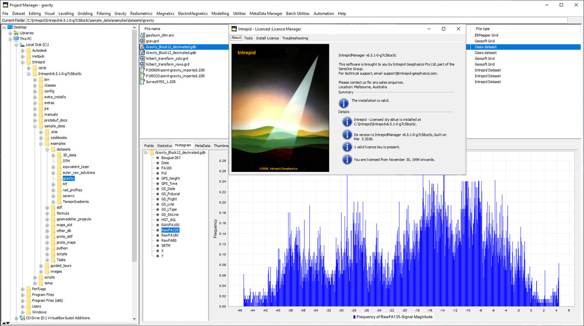Open the Install Licence tab in Licence Manager
The width and height of the screenshot is (584, 326).
coord(267,38)
